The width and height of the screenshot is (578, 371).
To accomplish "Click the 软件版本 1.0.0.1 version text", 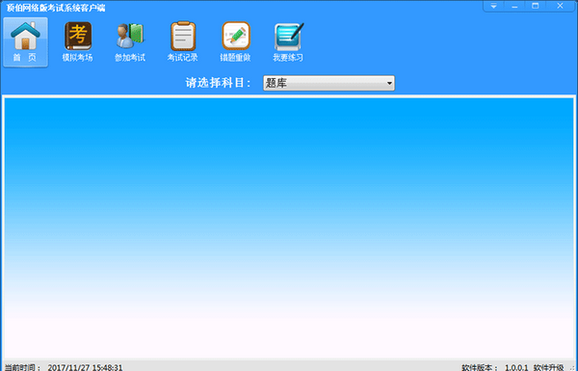I will (495, 367).
